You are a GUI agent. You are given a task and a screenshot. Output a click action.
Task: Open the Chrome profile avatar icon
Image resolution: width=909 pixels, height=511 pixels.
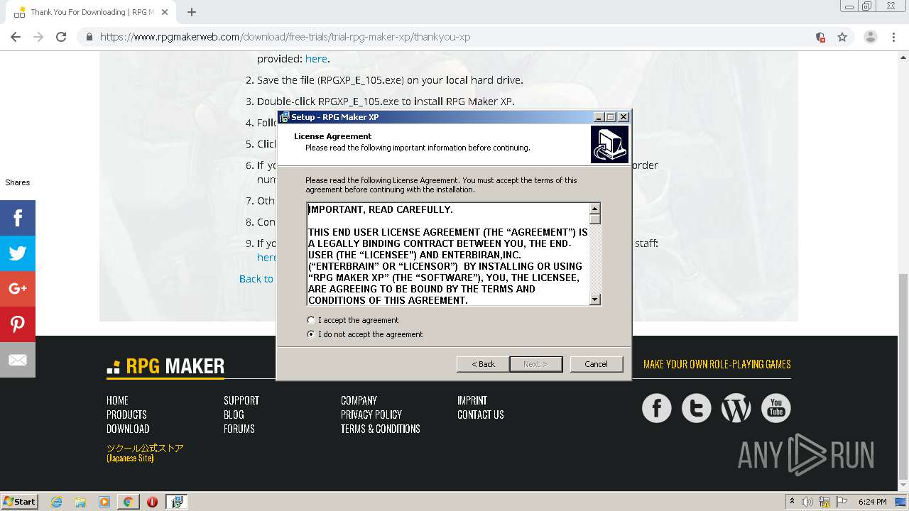coord(870,37)
